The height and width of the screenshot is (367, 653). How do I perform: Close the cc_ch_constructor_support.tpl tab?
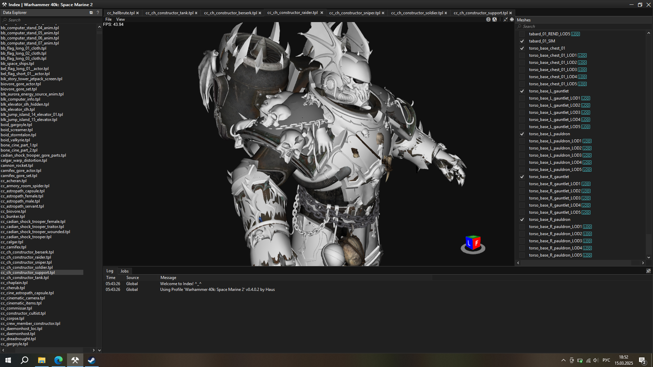510,13
